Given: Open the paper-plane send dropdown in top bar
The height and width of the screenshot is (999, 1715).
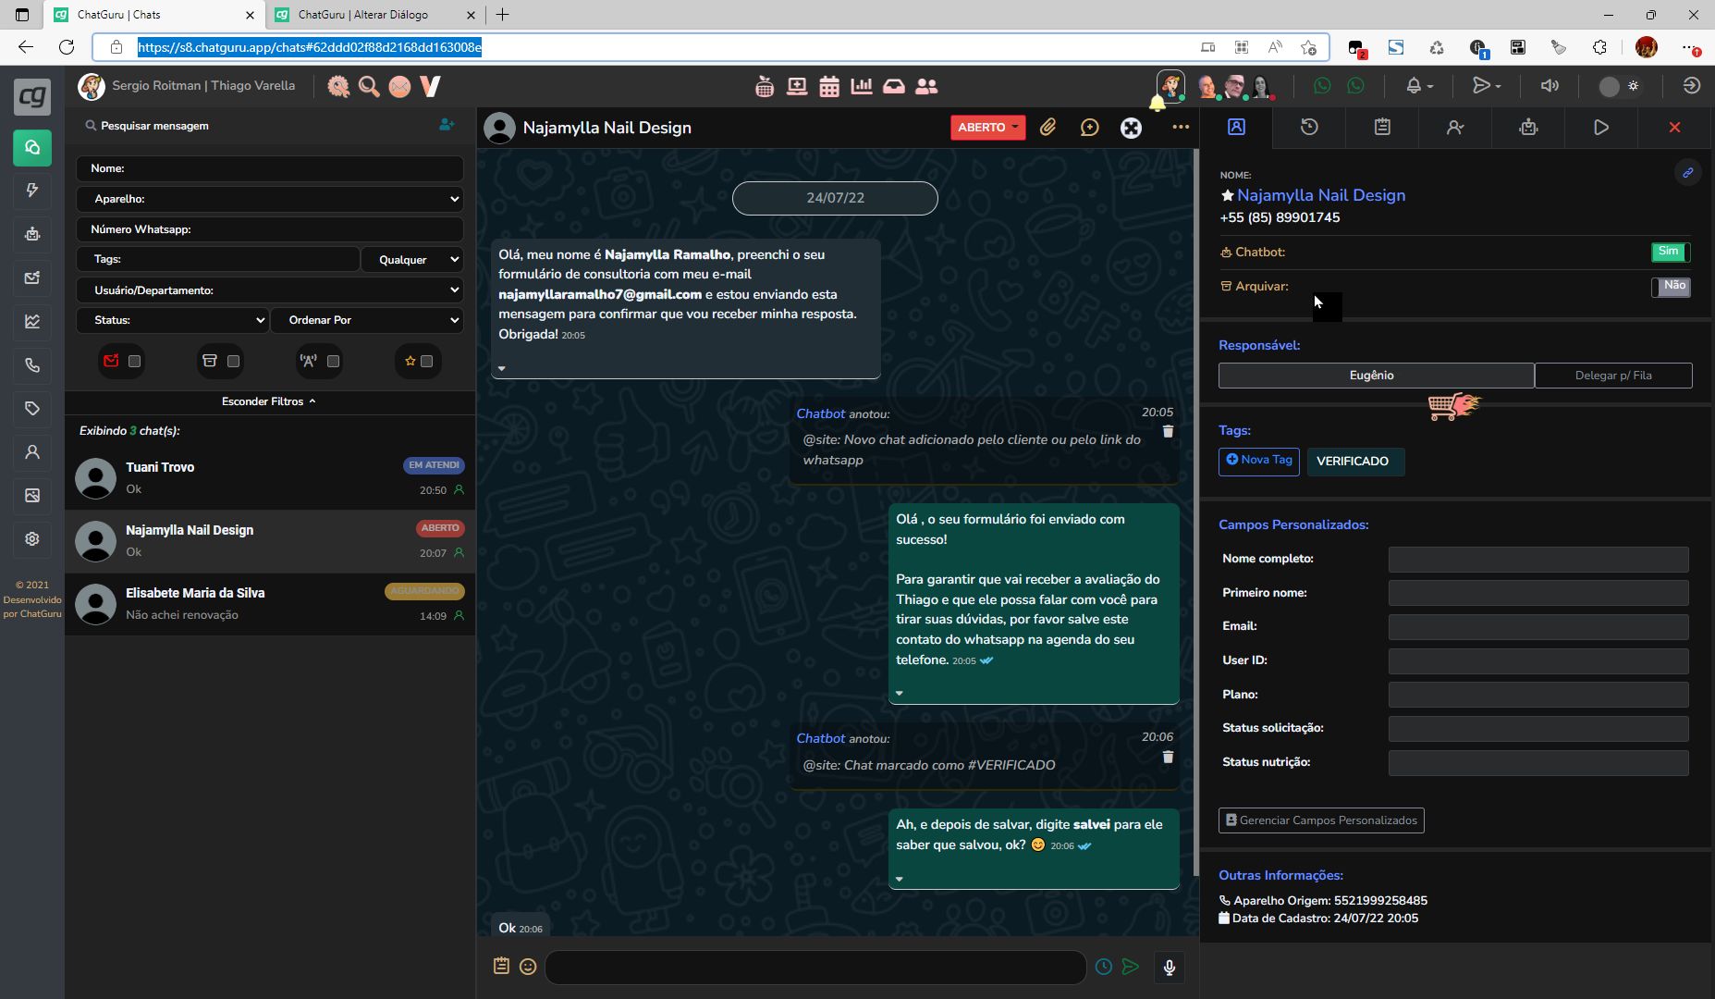Looking at the screenshot, I should 1486,86.
